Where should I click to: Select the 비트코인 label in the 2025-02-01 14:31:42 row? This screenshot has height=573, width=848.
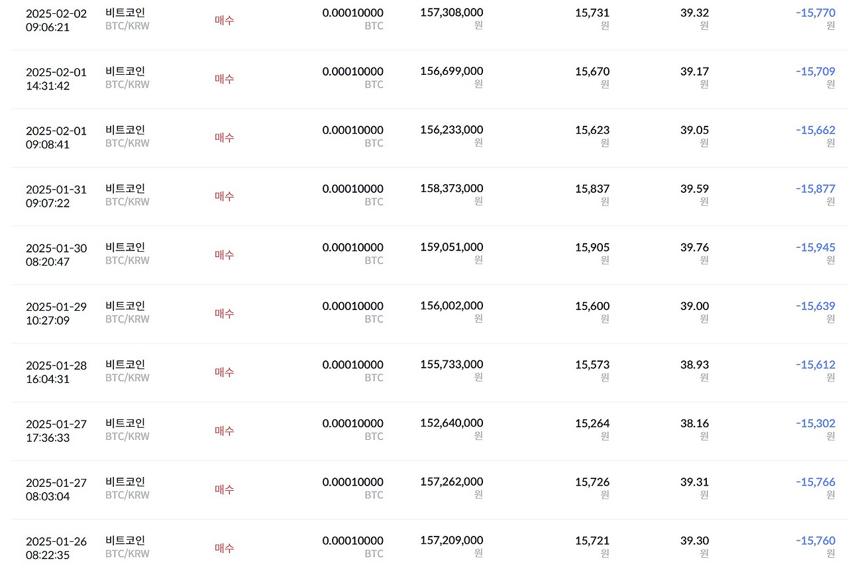(x=125, y=71)
